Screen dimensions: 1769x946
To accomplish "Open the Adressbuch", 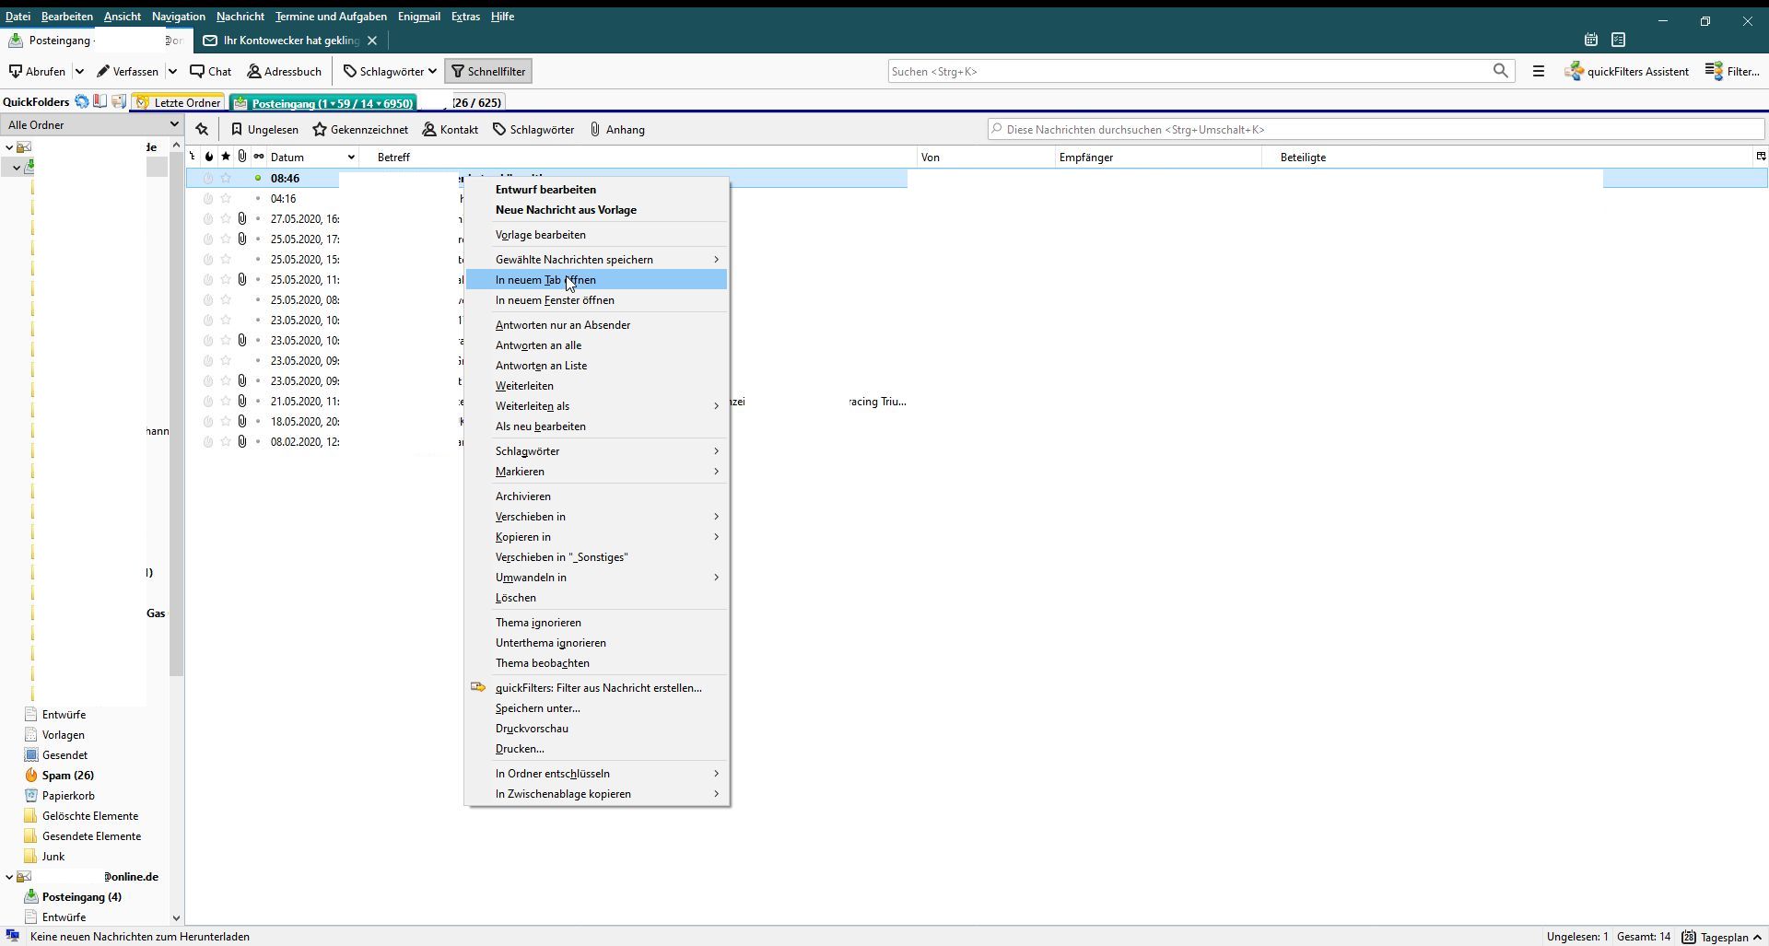I will tap(285, 71).
